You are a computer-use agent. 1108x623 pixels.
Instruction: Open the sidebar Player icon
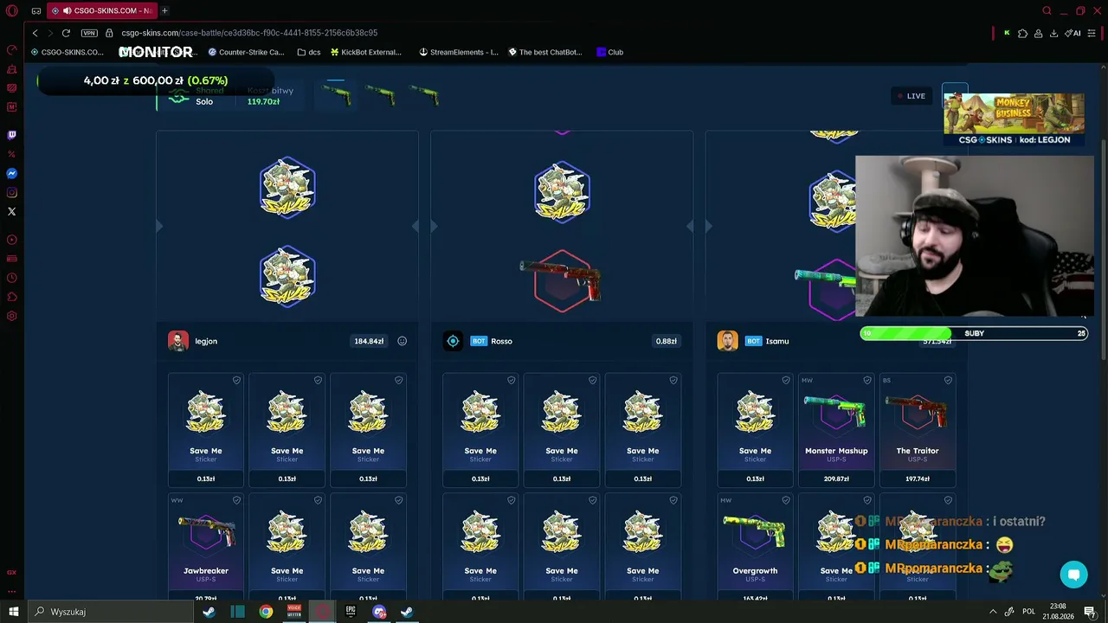12,240
